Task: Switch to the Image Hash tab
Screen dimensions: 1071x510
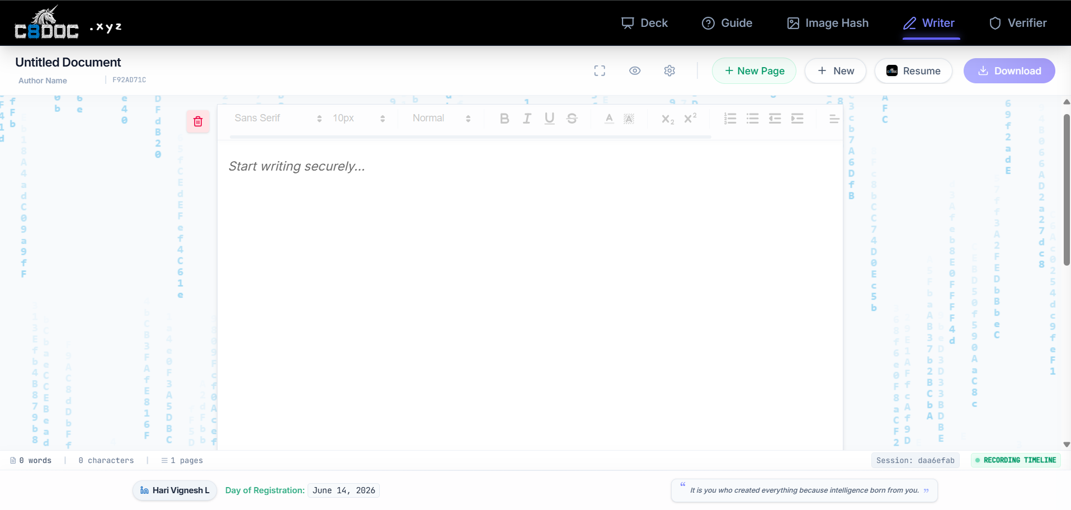Action: tap(828, 23)
